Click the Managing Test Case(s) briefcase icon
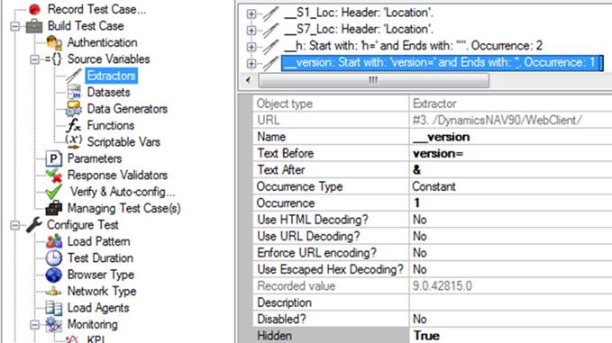 pyautogui.click(x=54, y=208)
